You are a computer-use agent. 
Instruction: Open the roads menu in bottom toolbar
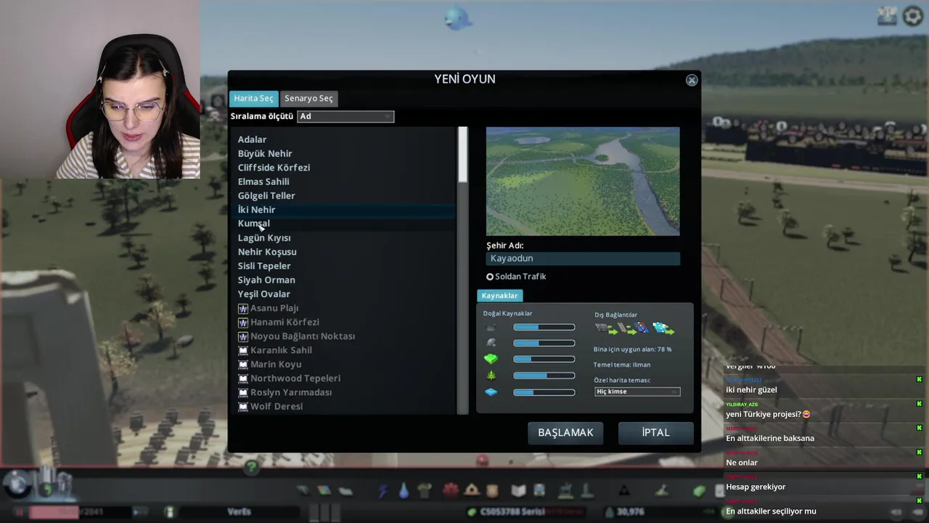[x=303, y=491]
